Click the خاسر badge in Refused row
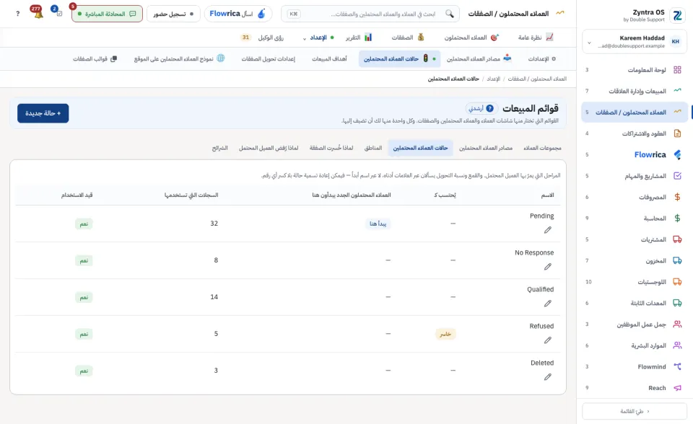The image size is (693, 424). tap(445, 334)
